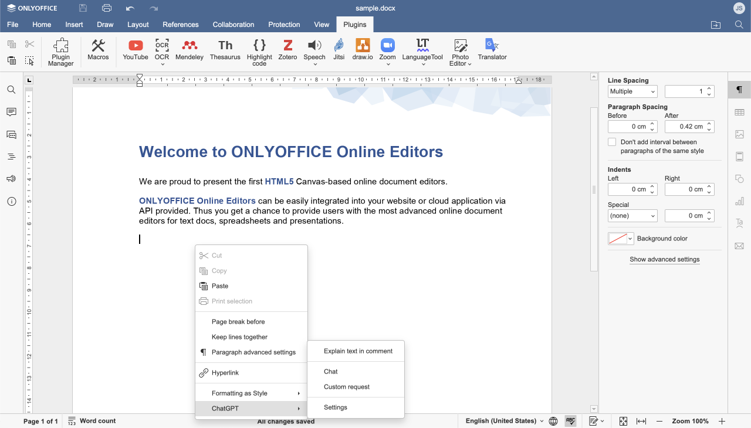Image resolution: width=751 pixels, height=428 pixels.
Task: Open the Text Art settings icon
Action: pyautogui.click(x=739, y=223)
